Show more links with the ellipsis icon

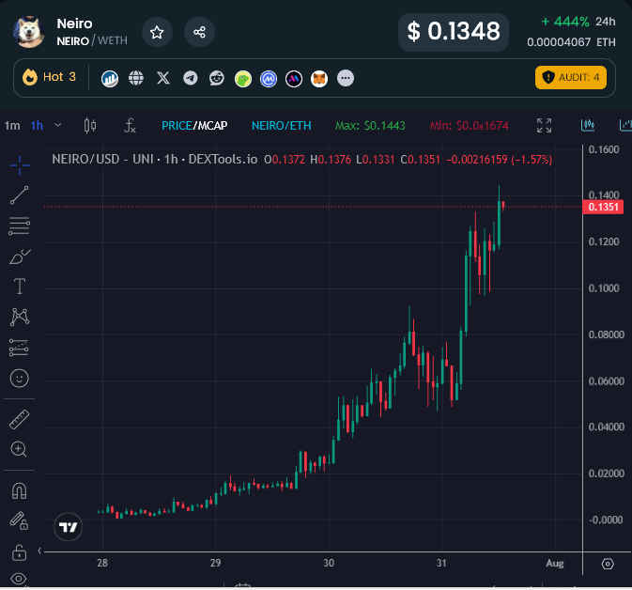pyautogui.click(x=346, y=78)
